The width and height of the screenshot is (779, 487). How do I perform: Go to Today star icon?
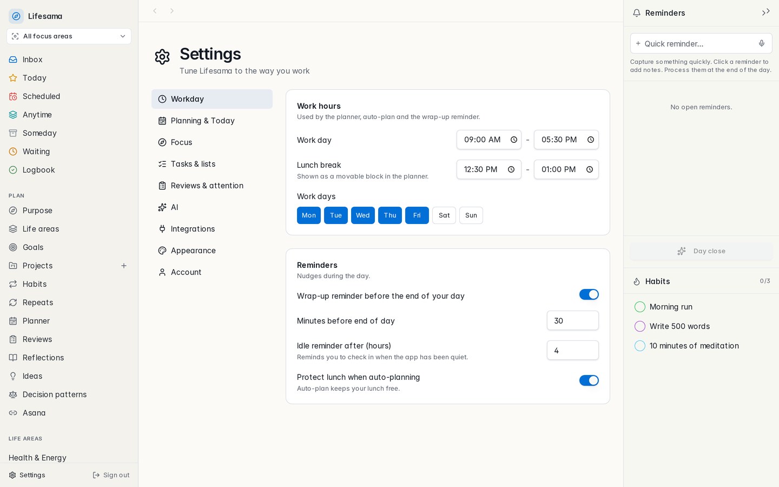pos(13,78)
